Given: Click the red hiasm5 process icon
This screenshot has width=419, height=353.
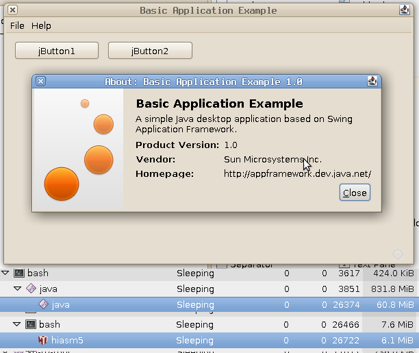Looking at the screenshot, I should 42,340.
